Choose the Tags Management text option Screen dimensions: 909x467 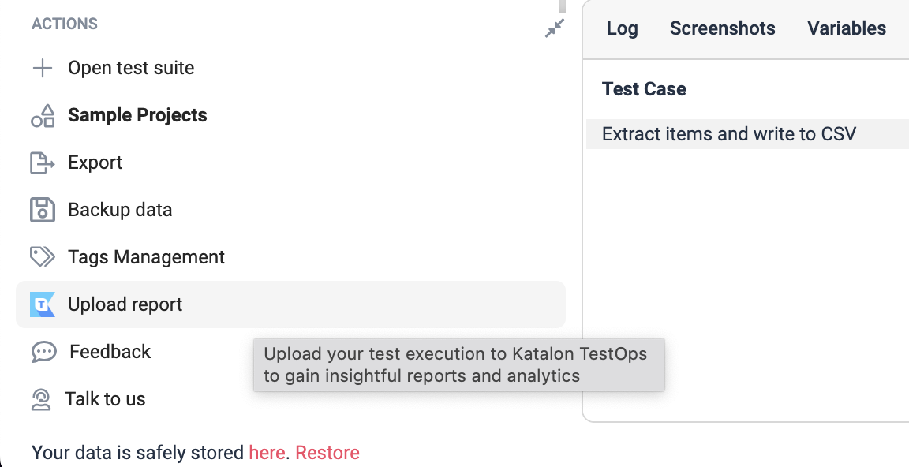pos(146,257)
